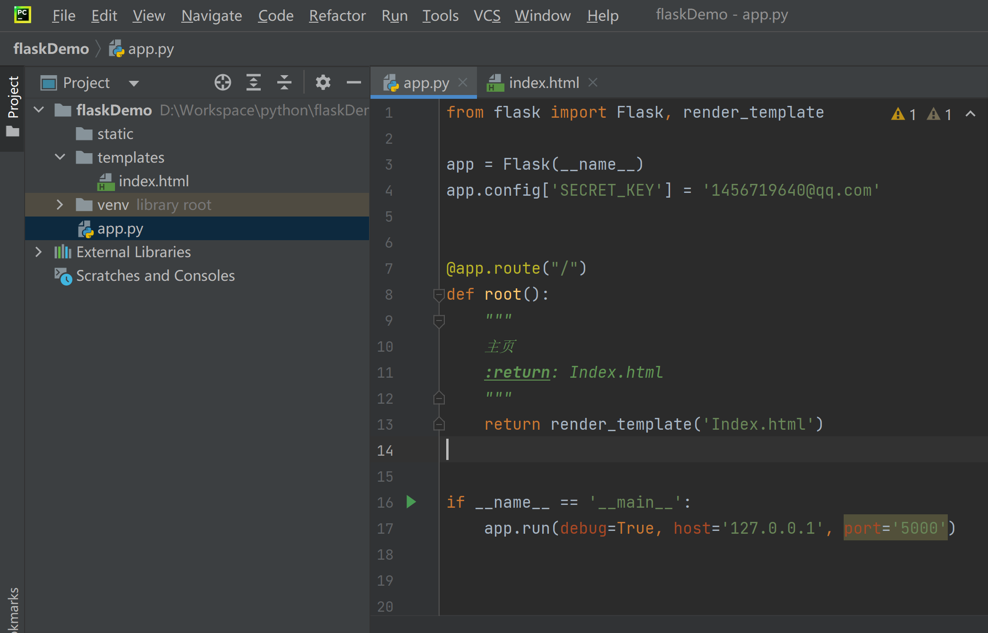Open the File menu
The width and height of the screenshot is (988, 633).
pyautogui.click(x=64, y=16)
